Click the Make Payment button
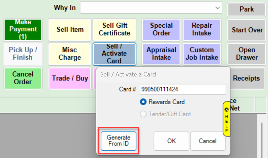Viewport: 268px width, 158px height. click(23, 30)
